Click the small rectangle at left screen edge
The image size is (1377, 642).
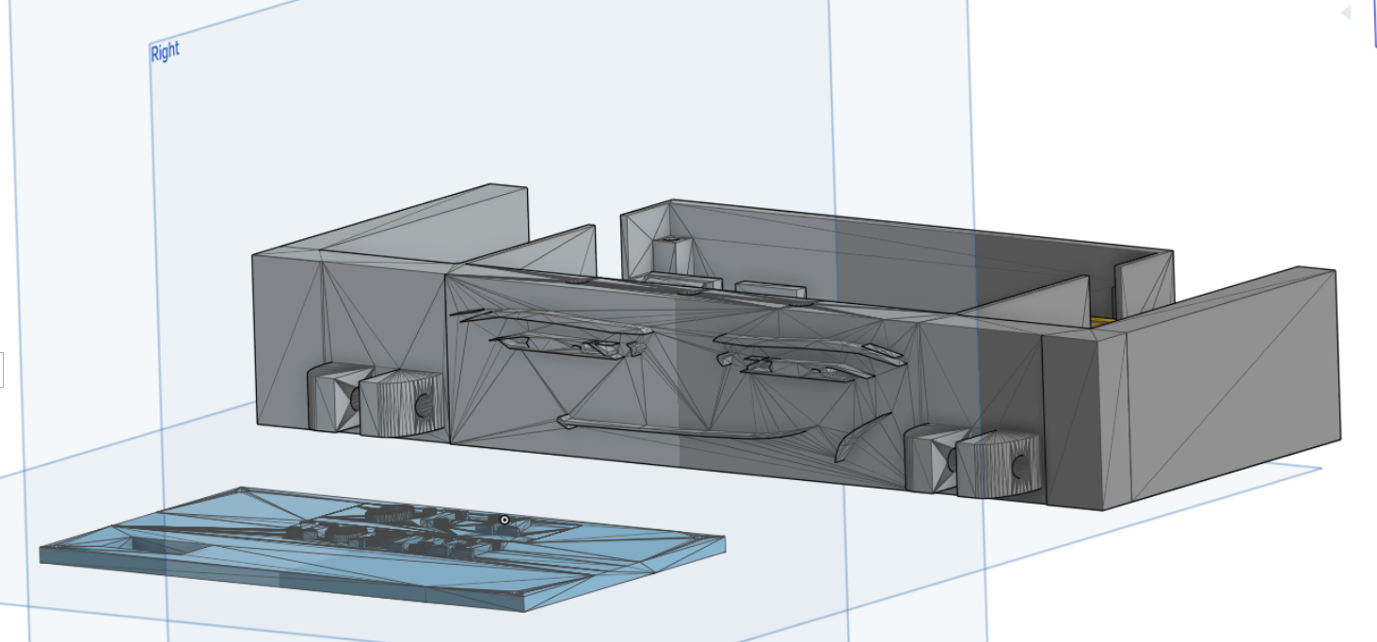[2, 370]
